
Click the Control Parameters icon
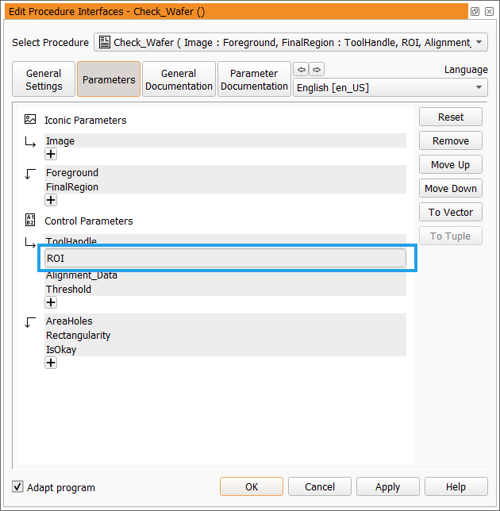click(x=30, y=220)
